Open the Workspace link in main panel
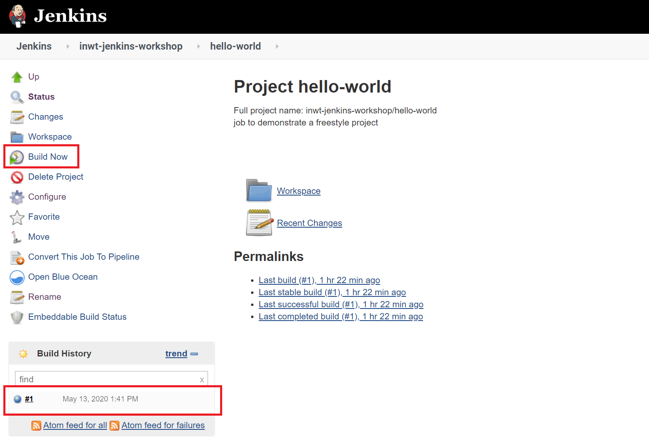Viewport: 649px width, 439px height. (x=299, y=191)
